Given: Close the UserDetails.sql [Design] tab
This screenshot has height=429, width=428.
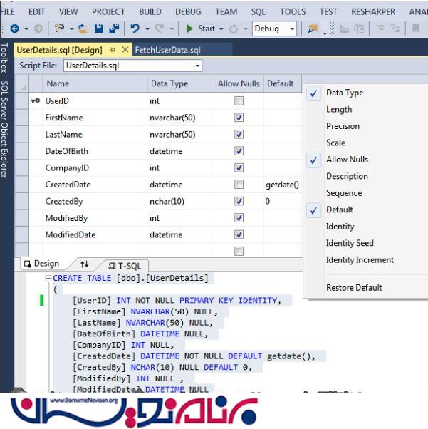Looking at the screenshot, I should tap(126, 50).
